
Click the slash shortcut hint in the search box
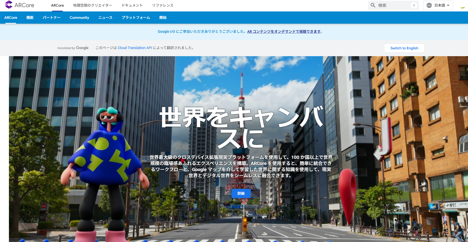point(414,5)
